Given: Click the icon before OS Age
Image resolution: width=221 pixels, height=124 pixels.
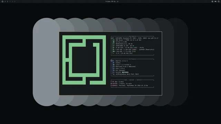Looking at the screenshot, I should [x=111, y=82].
